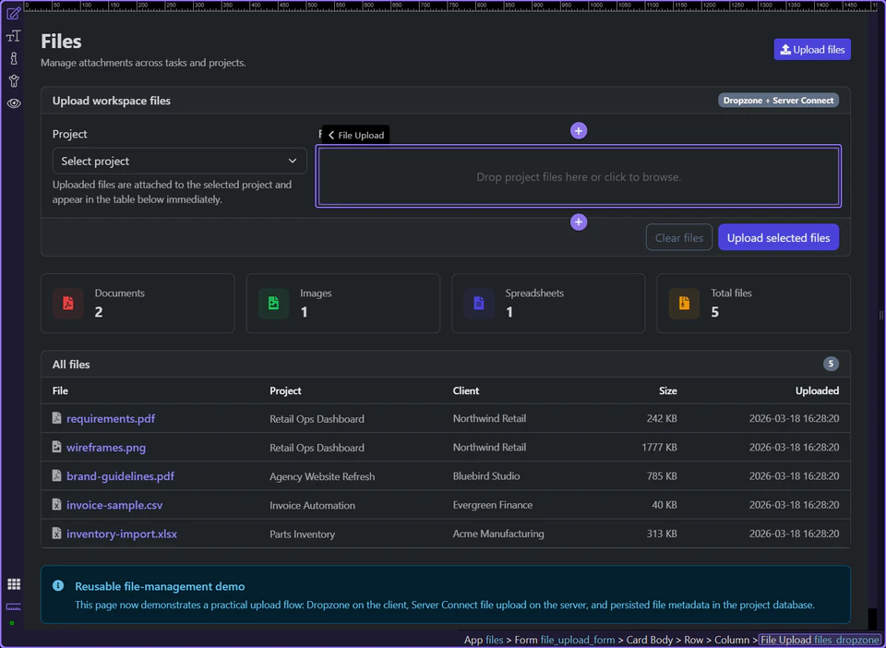Click the Upload files button at top right
886x648 pixels.
coord(811,49)
